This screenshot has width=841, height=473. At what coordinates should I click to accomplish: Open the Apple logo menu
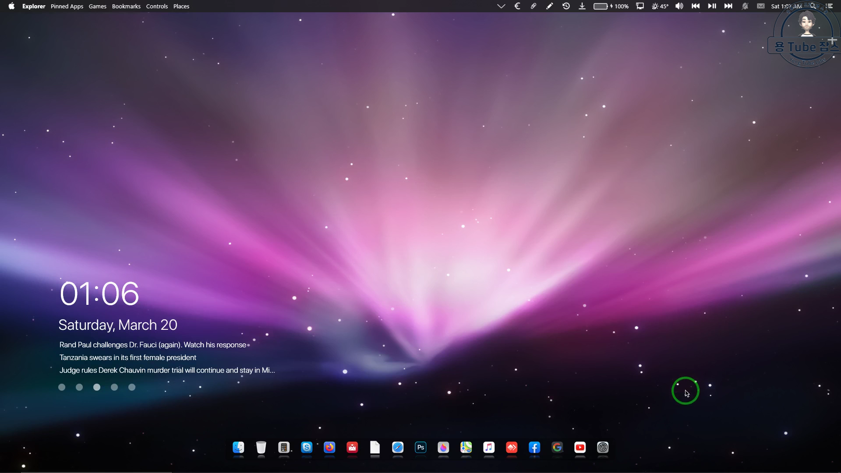click(11, 6)
